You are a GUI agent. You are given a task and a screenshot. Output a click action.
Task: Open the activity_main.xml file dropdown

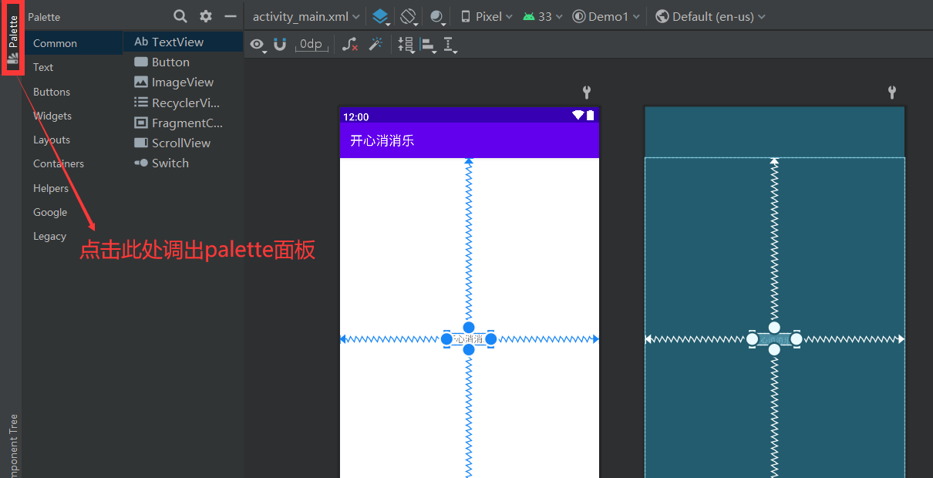[x=306, y=16]
